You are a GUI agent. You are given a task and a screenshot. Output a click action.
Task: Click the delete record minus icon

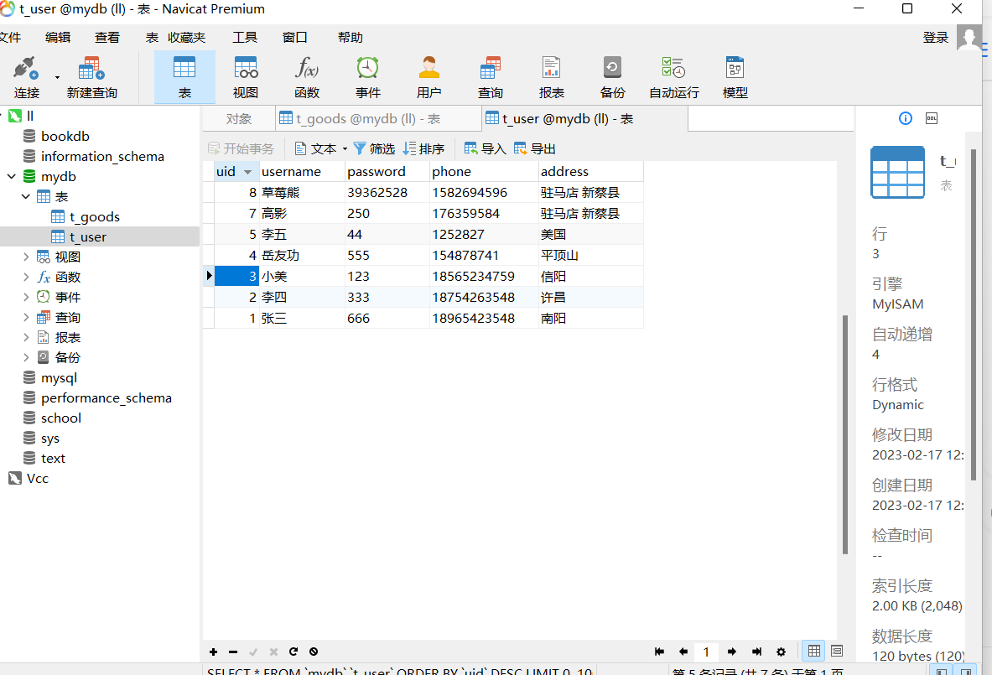click(x=233, y=652)
